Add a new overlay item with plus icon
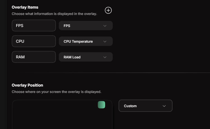This screenshot has height=129, width=210. pyautogui.click(x=108, y=10)
